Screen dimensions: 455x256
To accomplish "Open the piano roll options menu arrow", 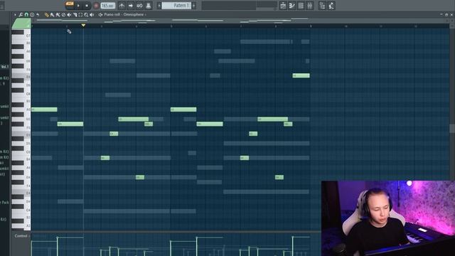I will pyautogui.click(x=15, y=14).
